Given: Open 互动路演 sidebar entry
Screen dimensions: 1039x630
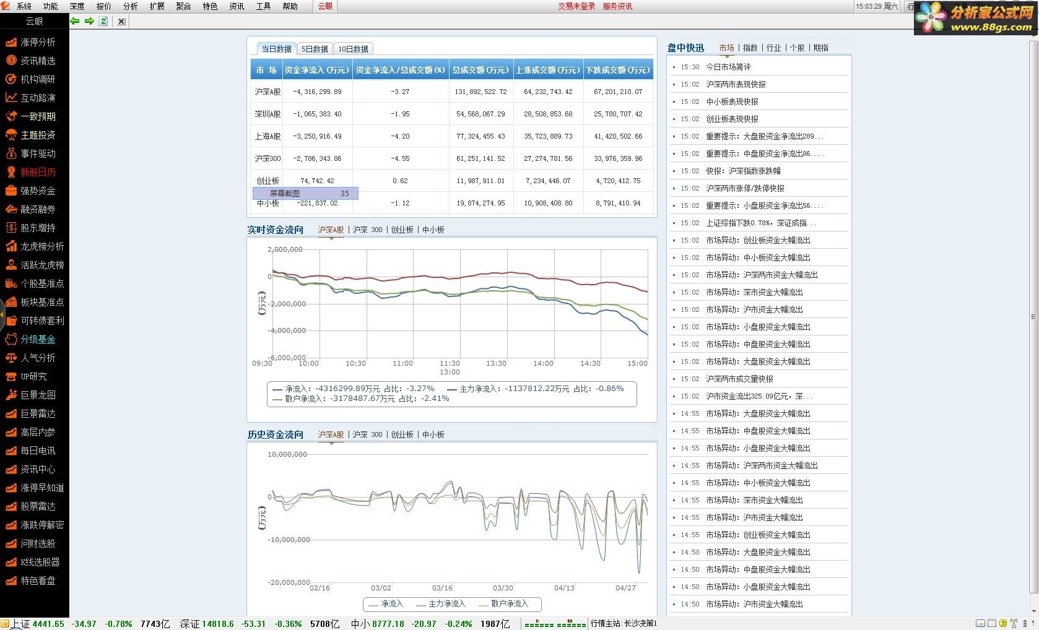Looking at the screenshot, I should pyautogui.click(x=31, y=98).
